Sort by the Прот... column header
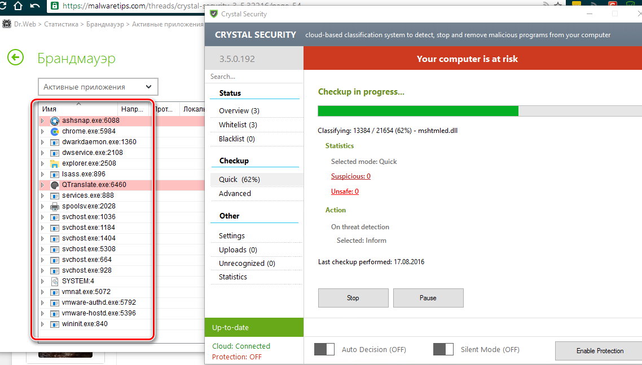 pos(165,109)
